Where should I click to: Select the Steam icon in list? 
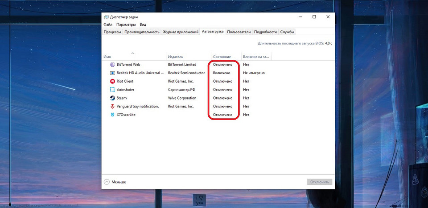coord(112,98)
